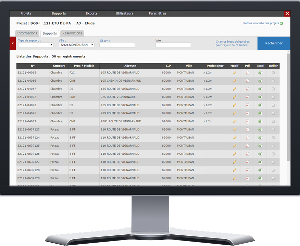Screen dimensions: 300x246
Task: Open PDF for support 82121-0637123
Action: (x=247, y=129)
